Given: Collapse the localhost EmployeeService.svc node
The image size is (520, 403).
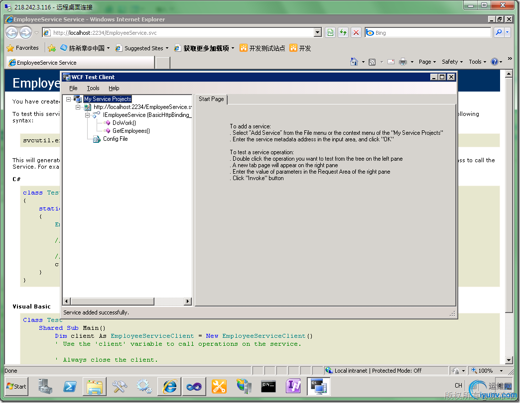Looking at the screenshot, I should point(78,107).
